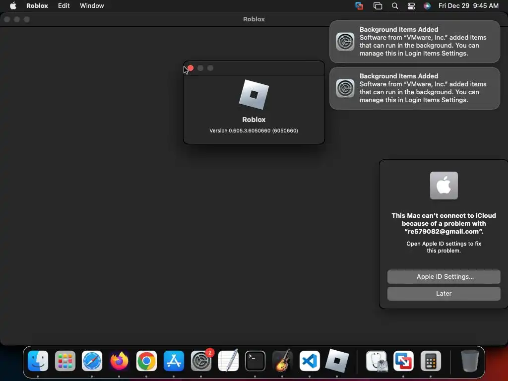Open Spotlight search in the menu bar
This screenshot has height=381, width=508.
coord(394,5)
